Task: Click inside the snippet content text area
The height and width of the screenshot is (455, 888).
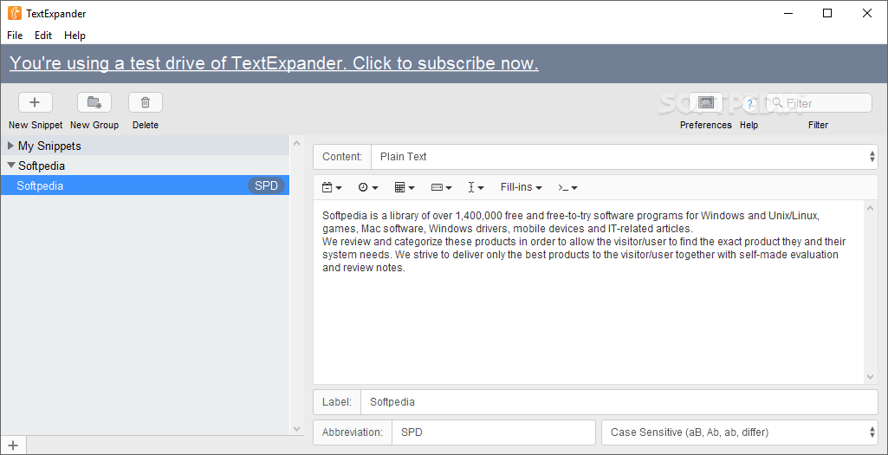Action: pyautogui.click(x=588, y=291)
